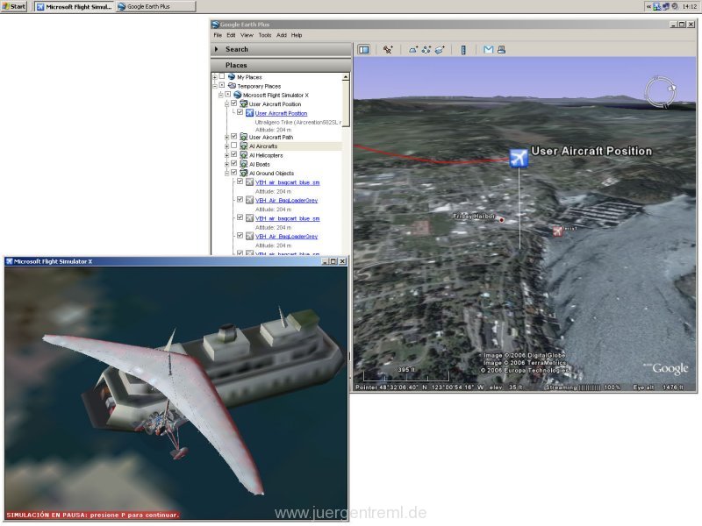Toggle the Microsoft Flight Simulator X checkbox
Screen dimensions: 702x526
[x=228, y=95]
